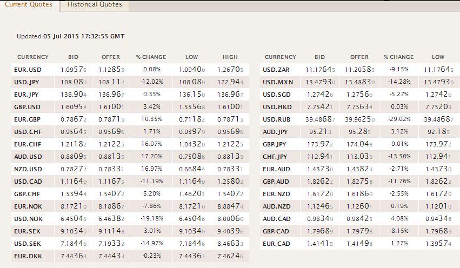The image size is (460, 268).
Task: Click the left table % CHANGE header
Action: pyautogui.click(x=151, y=57)
